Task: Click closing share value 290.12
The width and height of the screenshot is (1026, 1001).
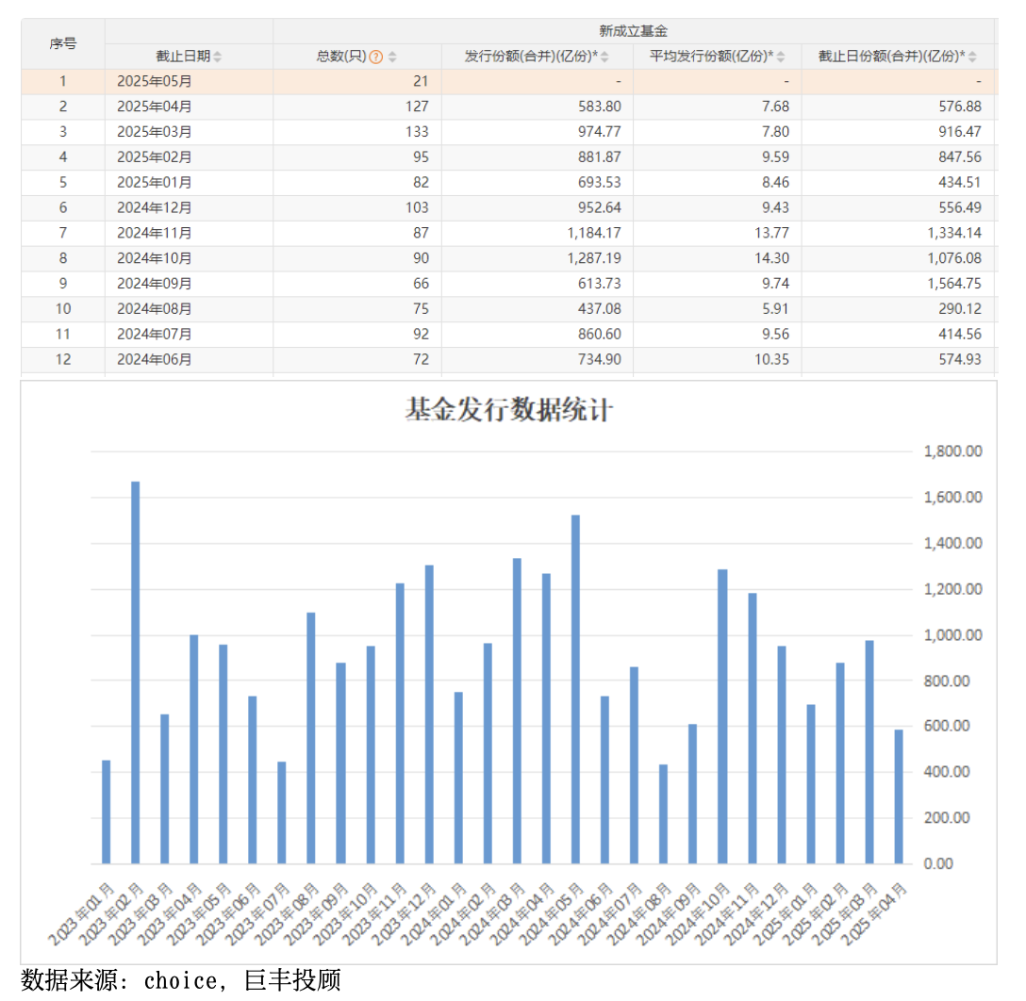Action: pos(960,308)
